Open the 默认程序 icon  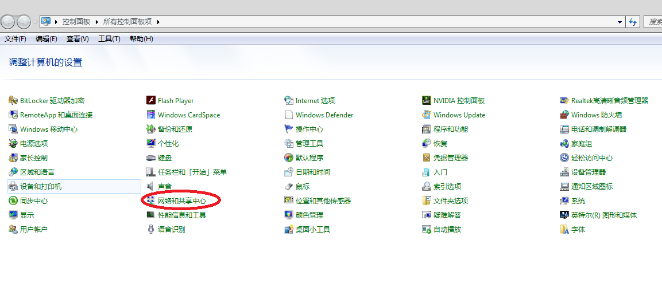click(289, 158)
